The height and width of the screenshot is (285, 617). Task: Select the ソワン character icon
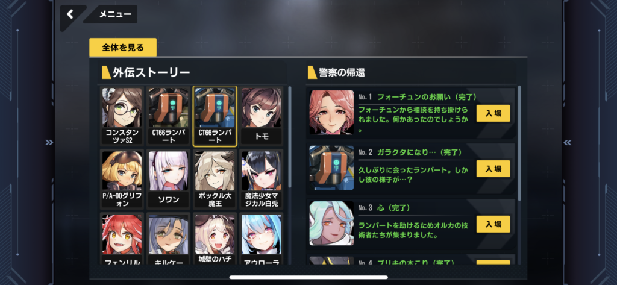click(169, 179)
